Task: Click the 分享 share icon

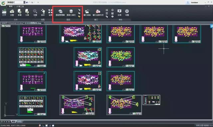Action: 27,13
